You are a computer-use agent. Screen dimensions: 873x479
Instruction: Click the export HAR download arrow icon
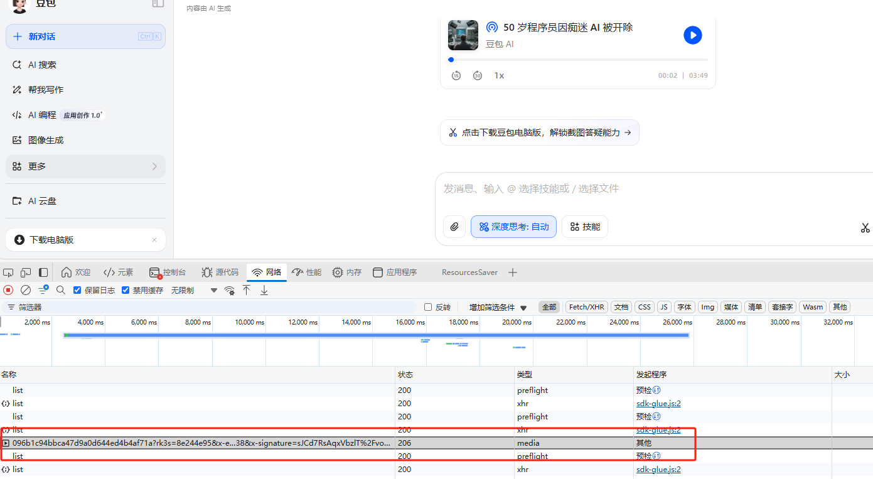pyautogui.click(x=264, y=290)
